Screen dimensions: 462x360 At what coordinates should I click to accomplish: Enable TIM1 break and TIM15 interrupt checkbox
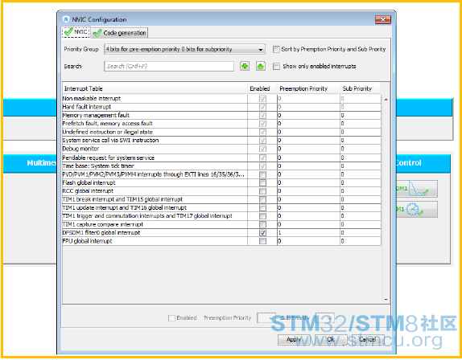coord(262,199)
